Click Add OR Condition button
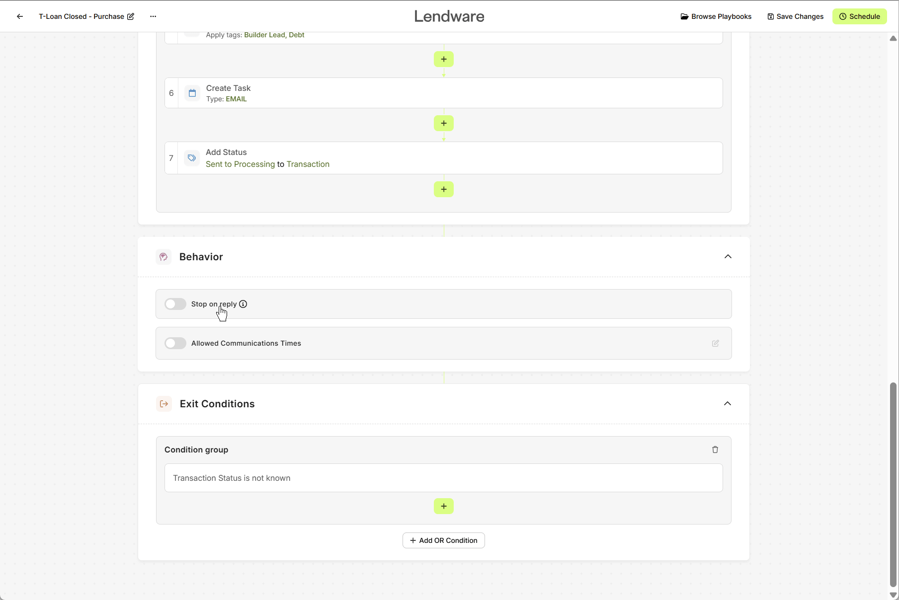The image size is (899, 600). (443, 540)
